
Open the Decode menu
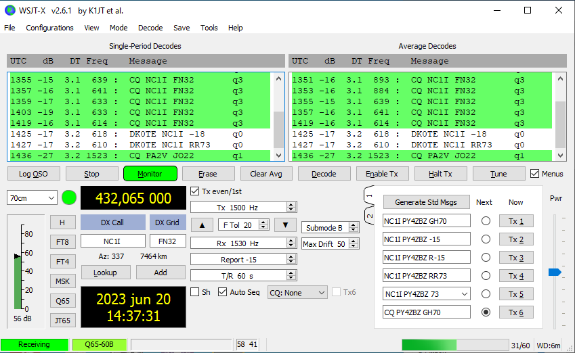point(150,28)
